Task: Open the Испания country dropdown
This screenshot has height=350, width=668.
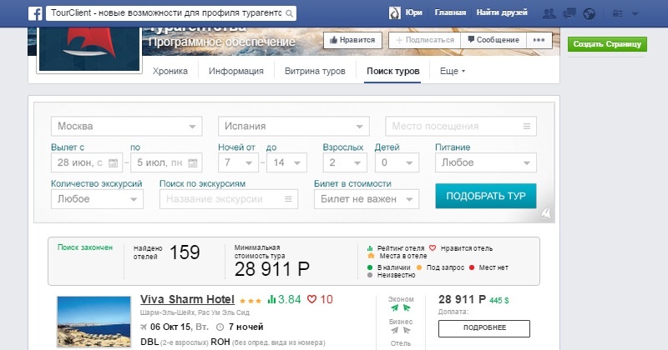Action: click(294, 127)
